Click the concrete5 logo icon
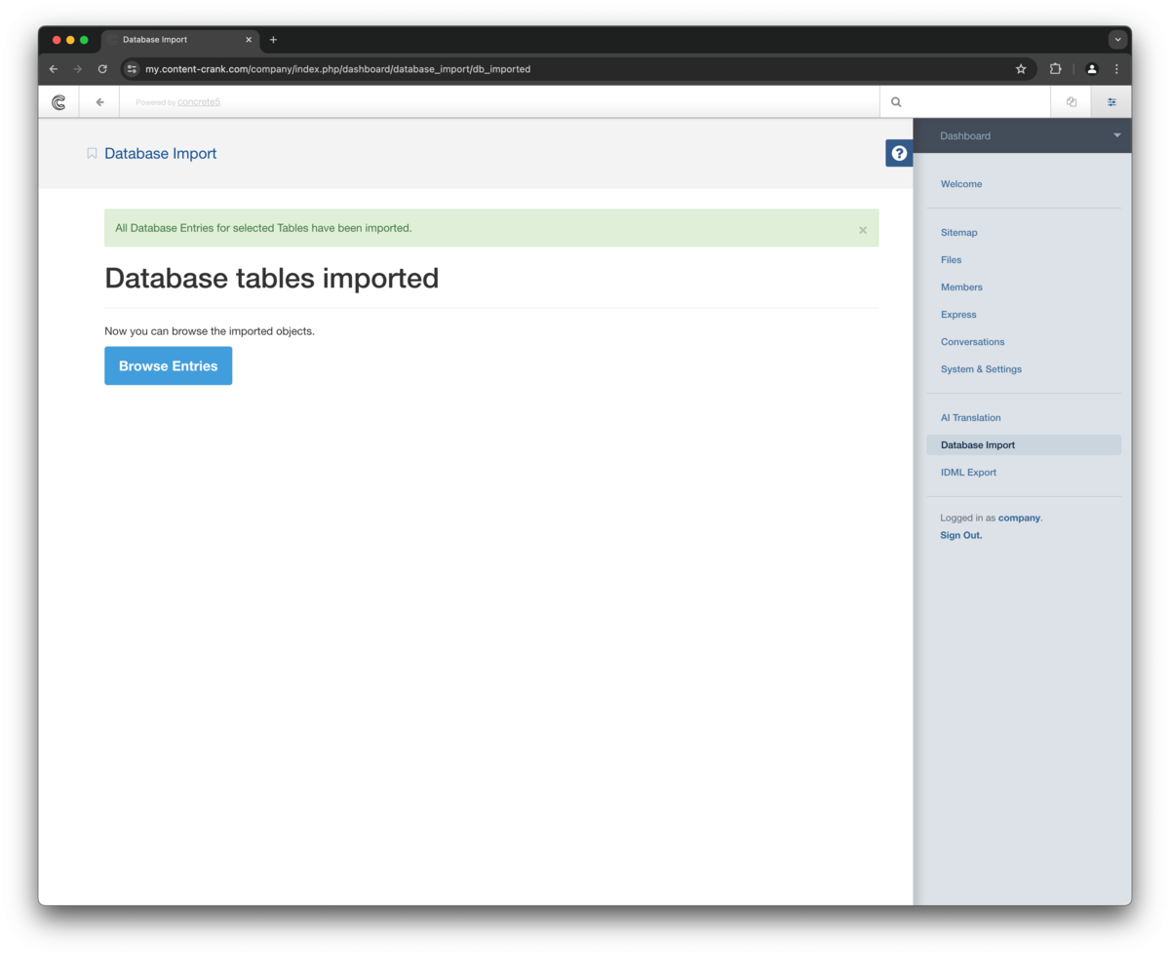This screenshot has width=1170, height=956. (58, 101)
